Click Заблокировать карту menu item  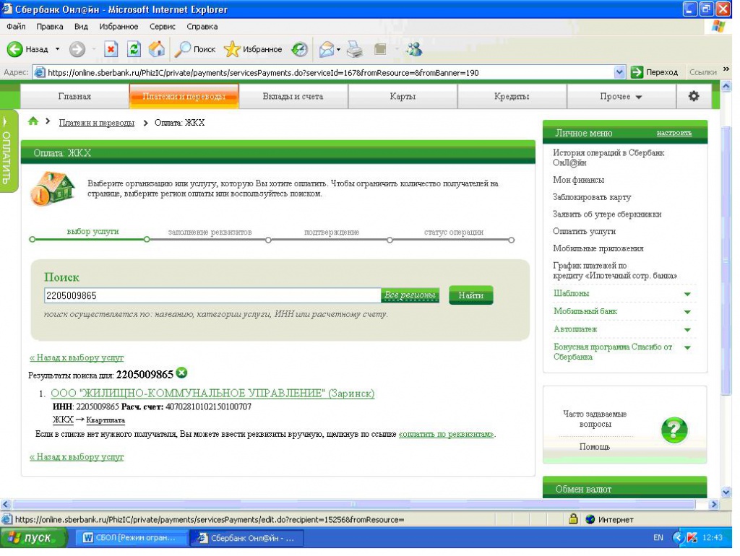pos(592,197)
